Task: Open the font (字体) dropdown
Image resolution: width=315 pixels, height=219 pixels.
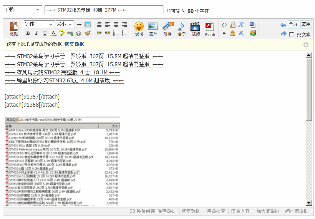Action: (39, 25)
